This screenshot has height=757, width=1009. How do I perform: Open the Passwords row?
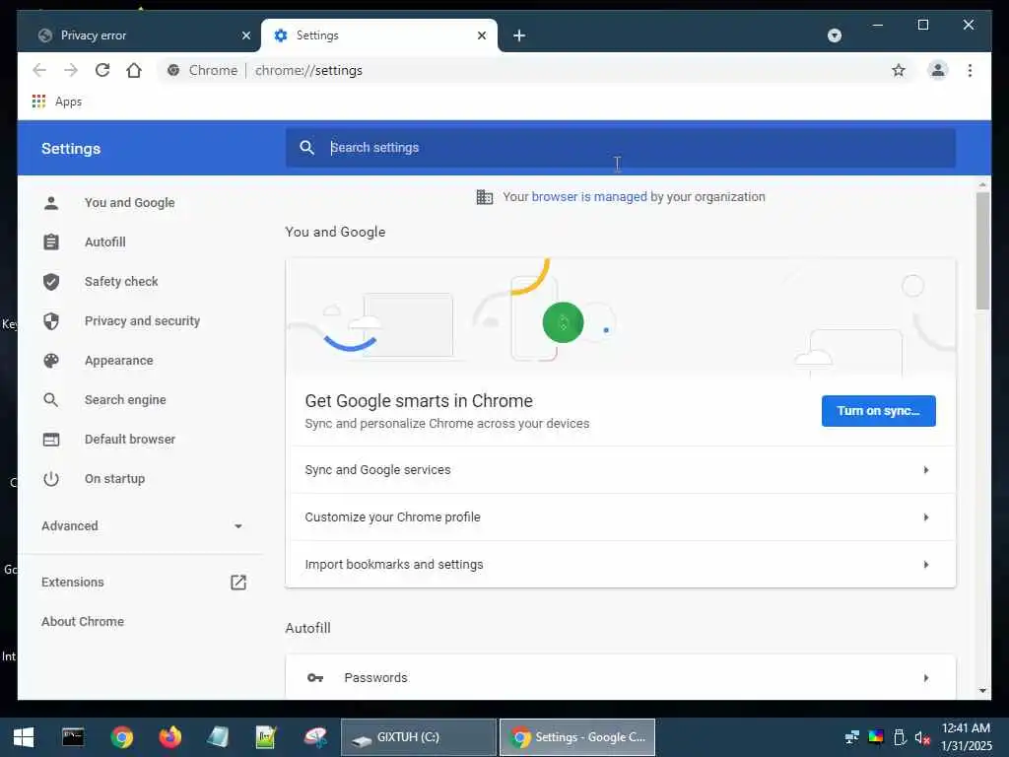pos(621,678)
